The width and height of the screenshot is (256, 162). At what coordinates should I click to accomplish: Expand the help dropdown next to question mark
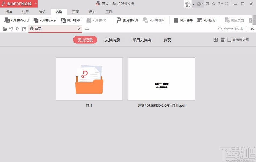222,3
